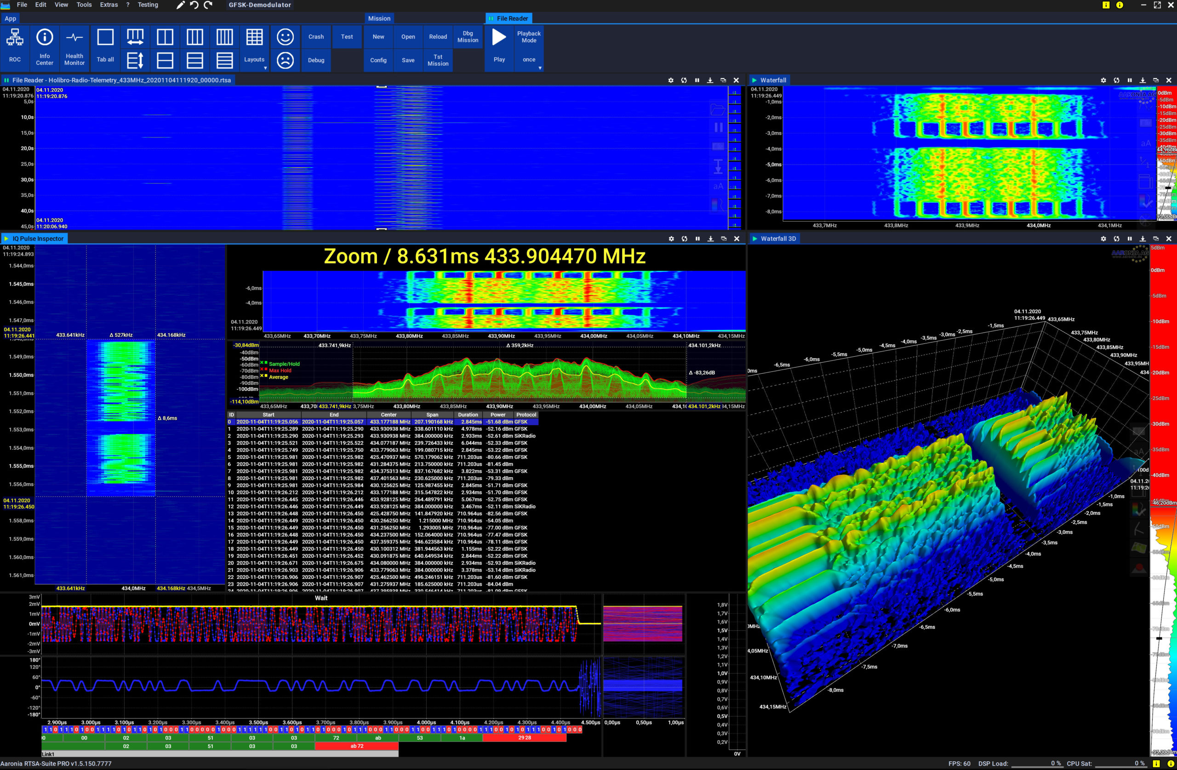This screenshot has height=770, width=1177.
Task: Open the settings gear of the IQ Pulse Inspector panel
Action: coord(671,239)
